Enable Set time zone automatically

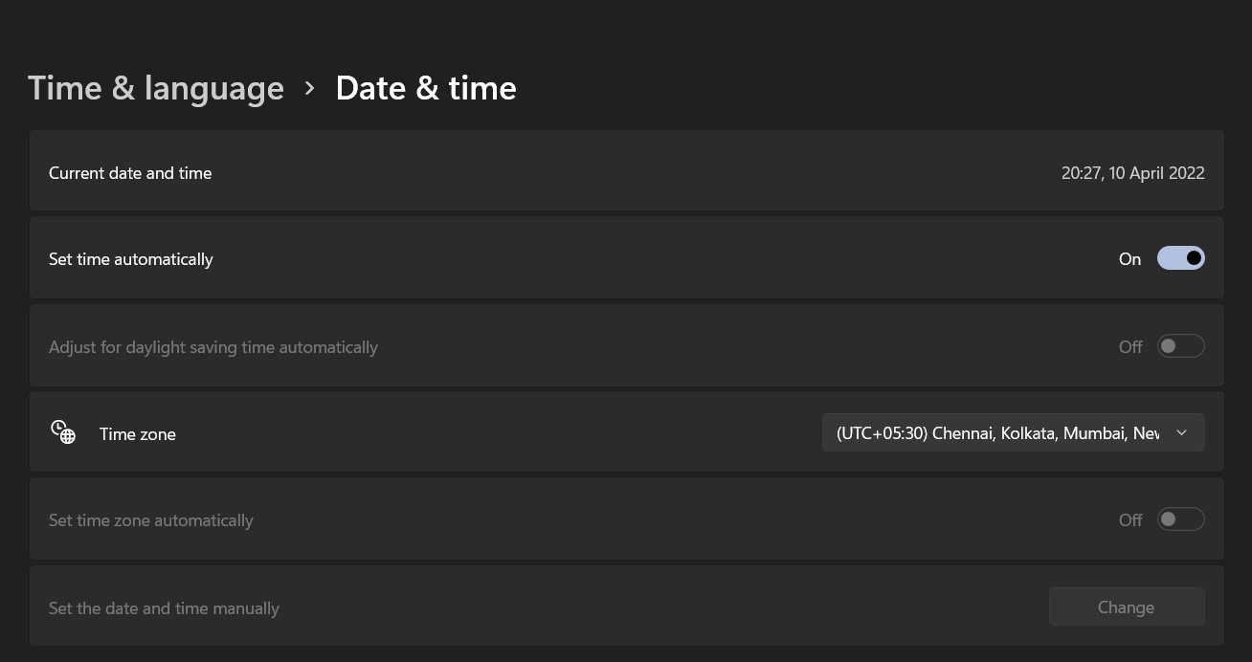coord(1181,519)
